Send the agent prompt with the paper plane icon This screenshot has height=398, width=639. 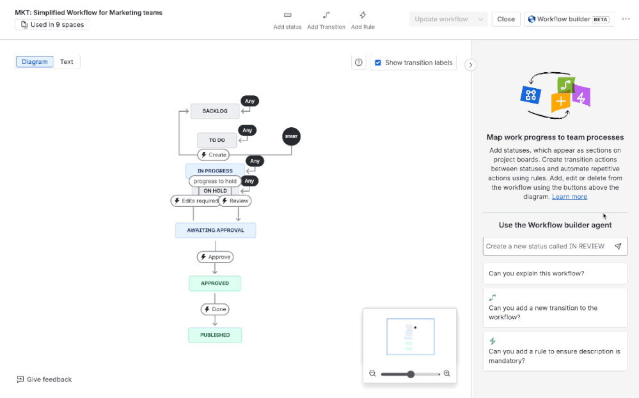(618, 246)
